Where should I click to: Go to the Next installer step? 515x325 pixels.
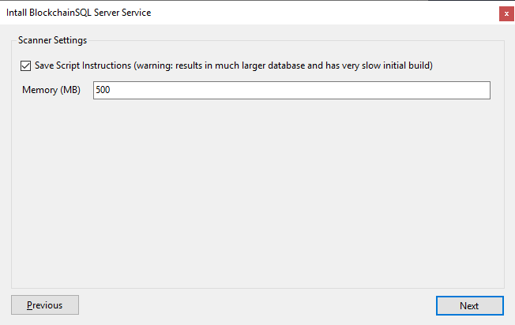pyautogui.click(x=470, y=305)
